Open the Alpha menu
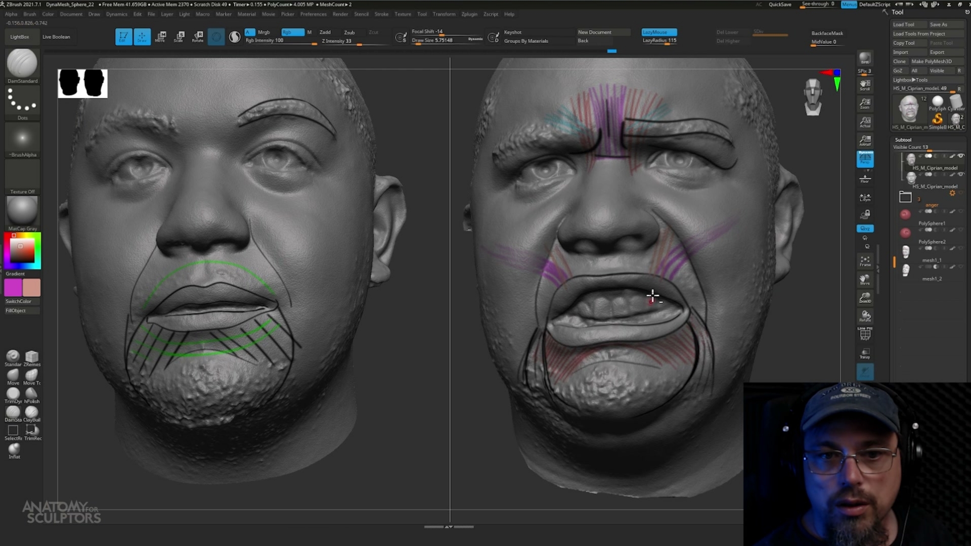This screenshot has width=971, height=546. [x=11, y=14]
